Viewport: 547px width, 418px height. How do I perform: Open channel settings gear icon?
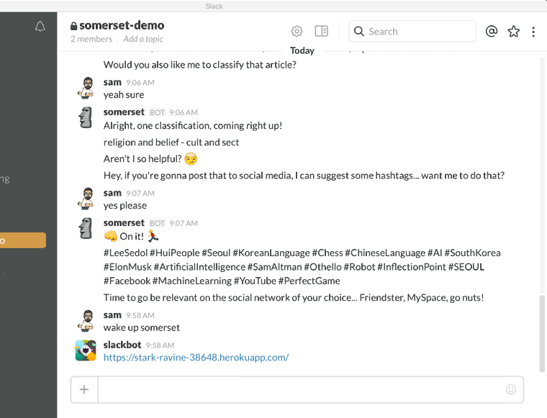pos(297,31)
